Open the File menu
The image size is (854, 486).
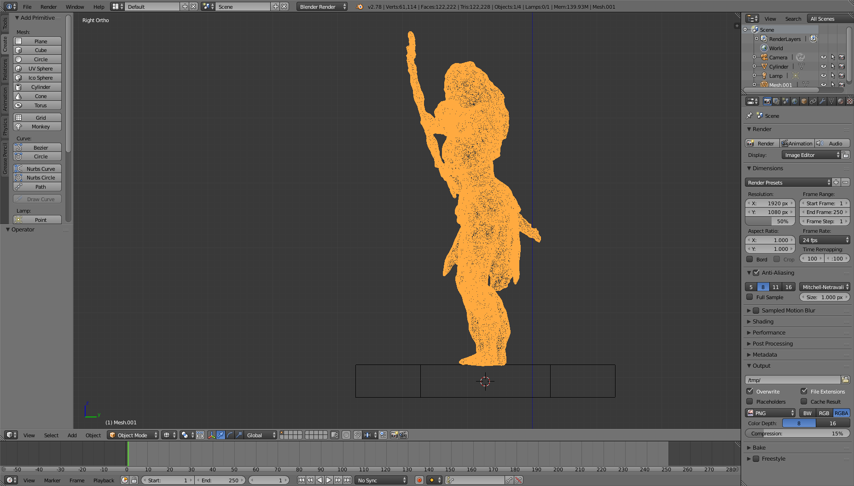pos(27,6)
